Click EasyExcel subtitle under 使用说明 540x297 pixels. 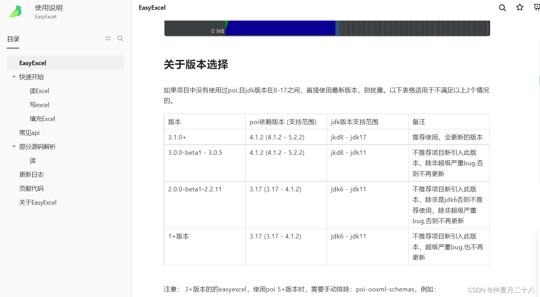[x=45, y=17]
